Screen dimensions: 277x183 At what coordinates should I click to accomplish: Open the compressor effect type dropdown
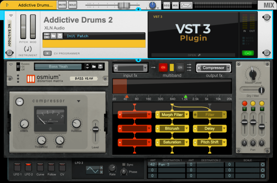tap(78, 101)
